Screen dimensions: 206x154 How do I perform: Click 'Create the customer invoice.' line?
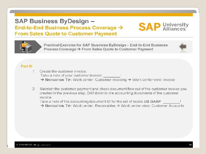point(63,71)
